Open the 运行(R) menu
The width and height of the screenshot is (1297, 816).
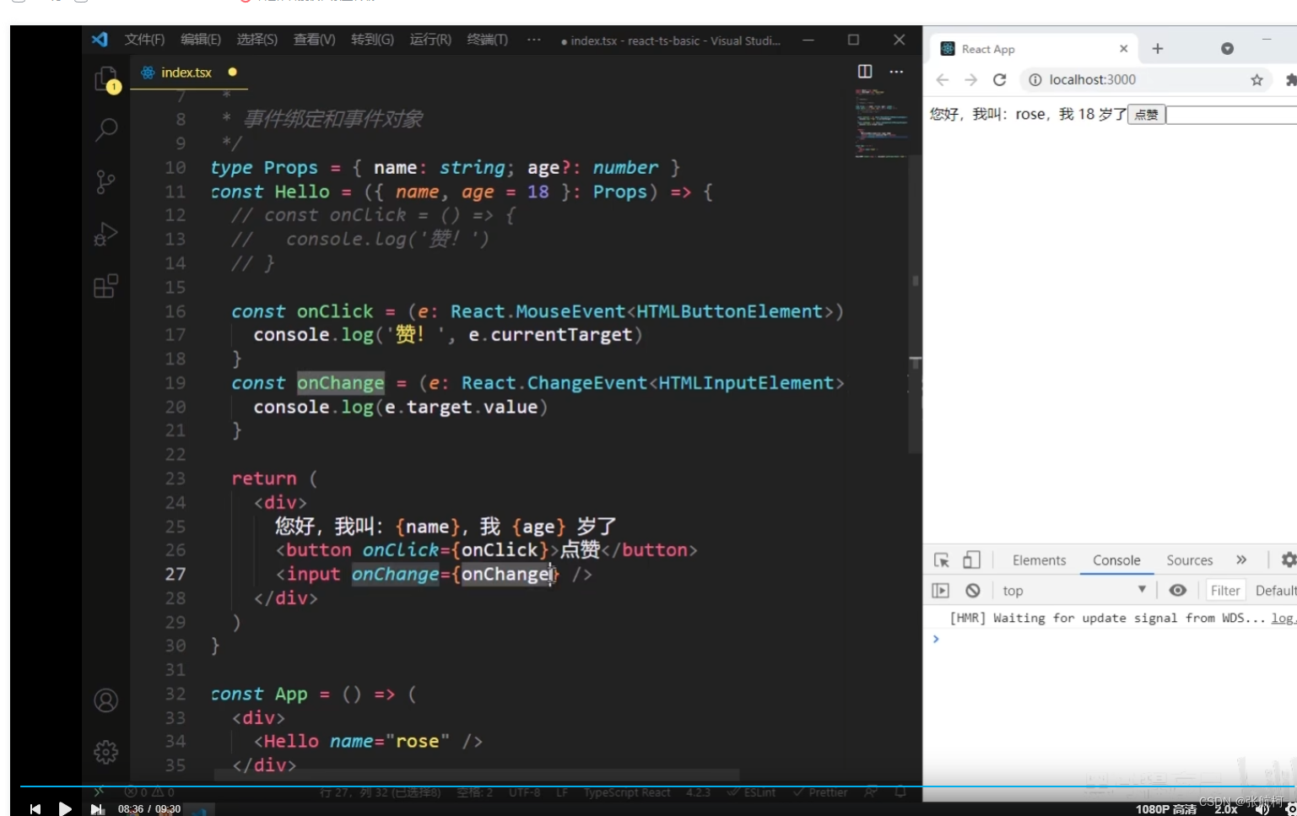coord(430,40)
